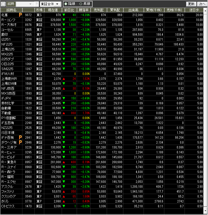Click the green down arrow on アスクル row
Viewport: 208px width, 215px height.
tap(64, 187)
